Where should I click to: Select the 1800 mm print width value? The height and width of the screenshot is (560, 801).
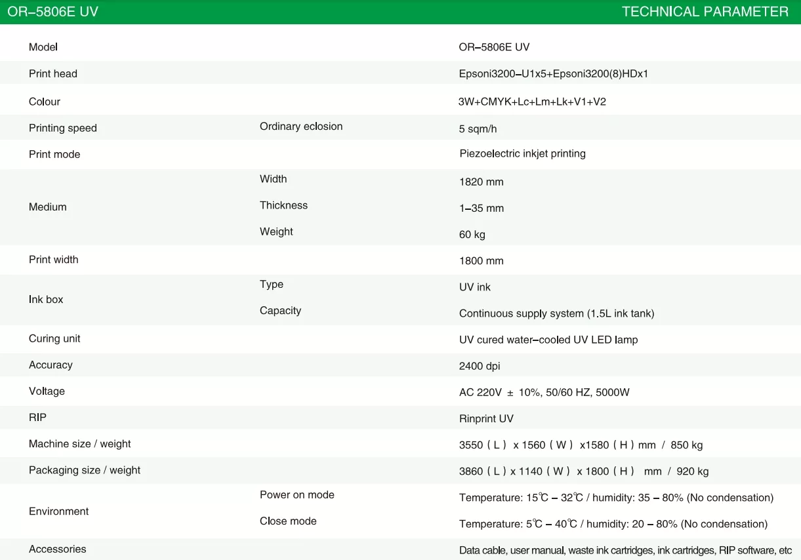[x=481, y=261]
